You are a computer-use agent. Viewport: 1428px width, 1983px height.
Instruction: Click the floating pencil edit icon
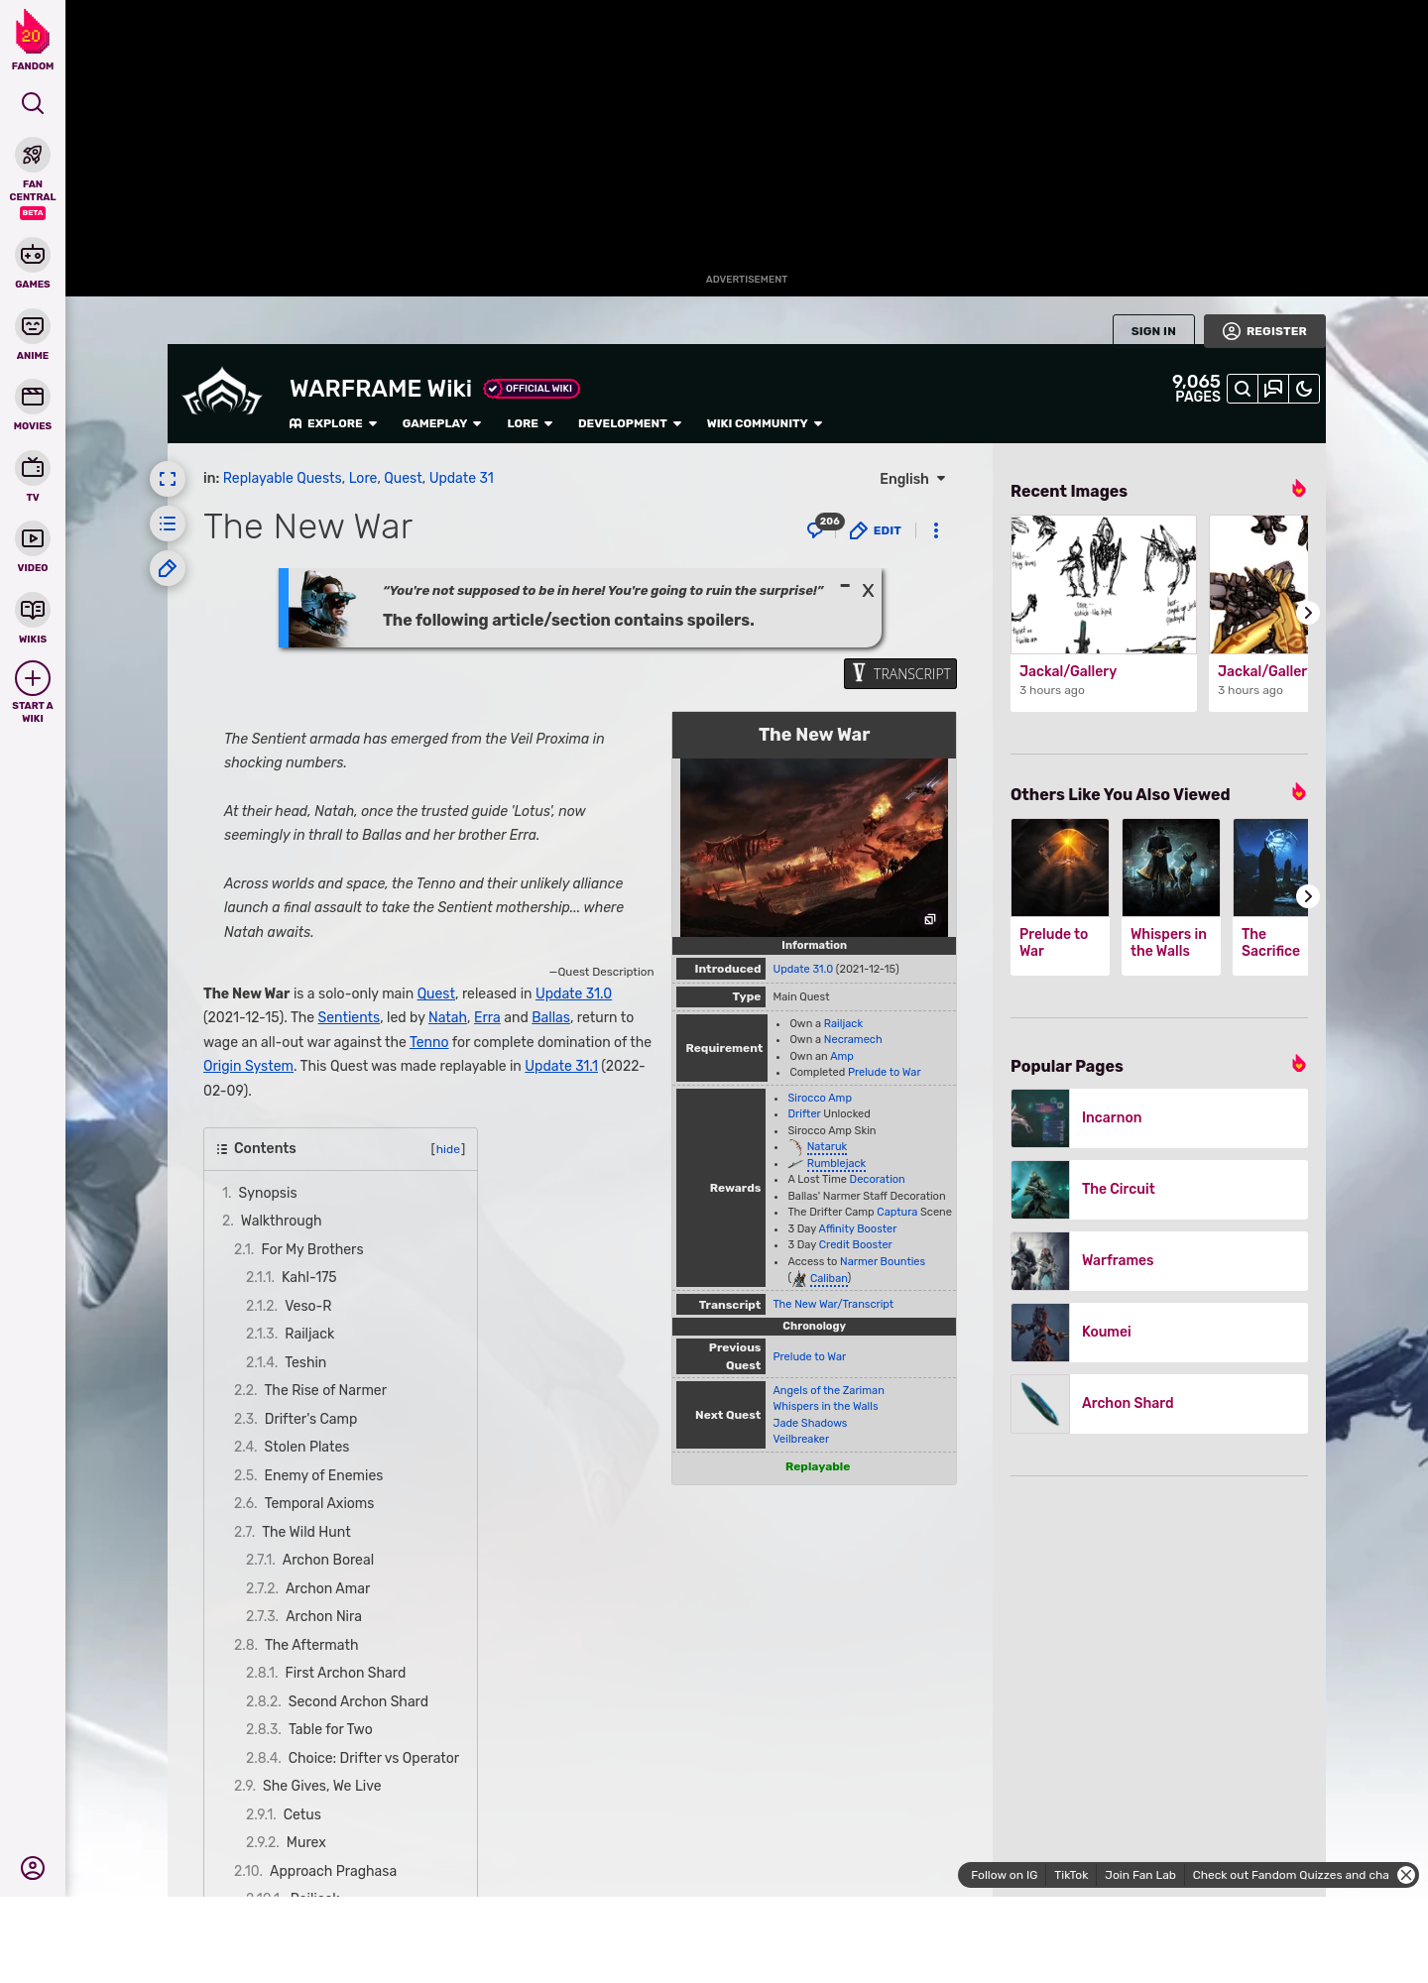click(168, 568)
